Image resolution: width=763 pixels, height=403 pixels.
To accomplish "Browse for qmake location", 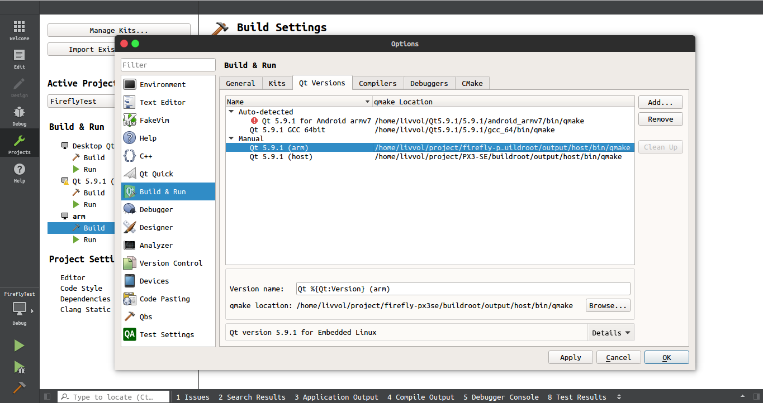I will [608, 305].
